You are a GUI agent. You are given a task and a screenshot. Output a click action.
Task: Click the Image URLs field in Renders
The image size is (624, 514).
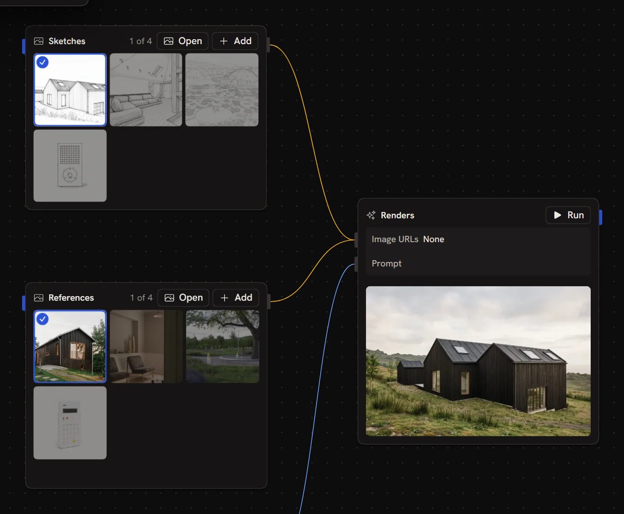(478, 239)
